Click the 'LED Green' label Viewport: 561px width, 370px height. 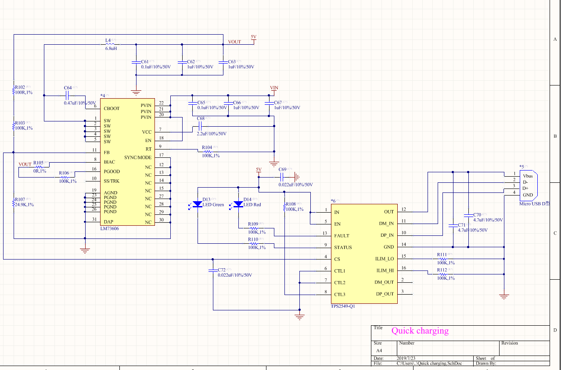[x=214, y=205]
